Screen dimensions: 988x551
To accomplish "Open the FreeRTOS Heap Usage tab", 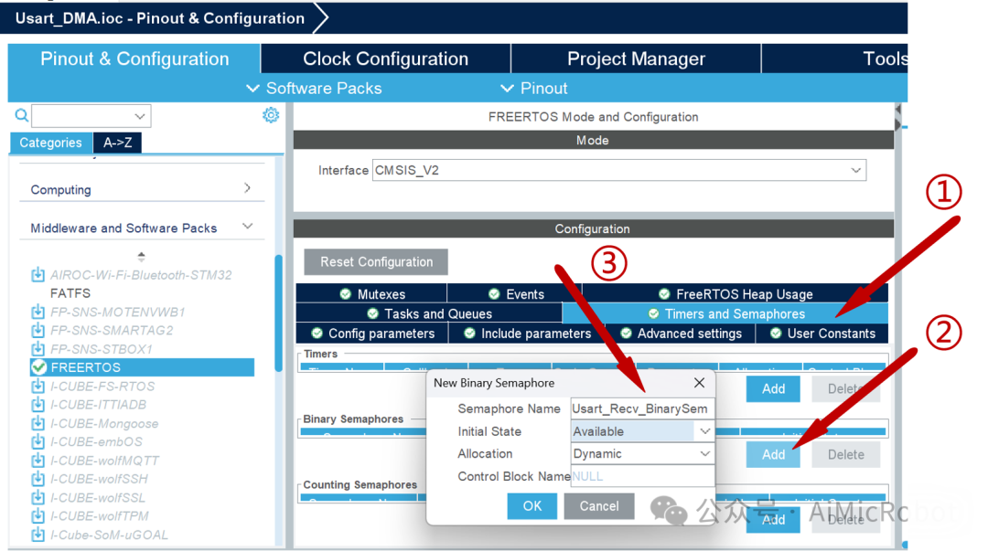I will click(736, 294).
